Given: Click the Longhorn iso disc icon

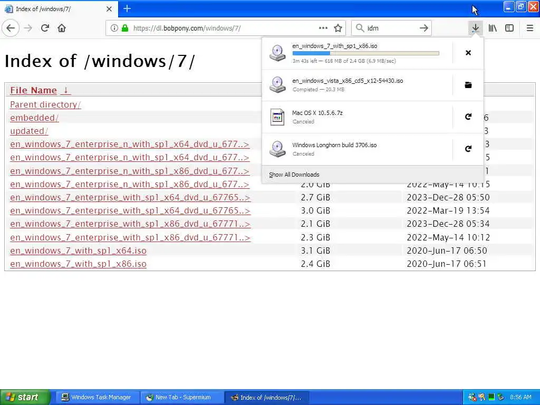Looking at the screenshot, I should 277,149.
